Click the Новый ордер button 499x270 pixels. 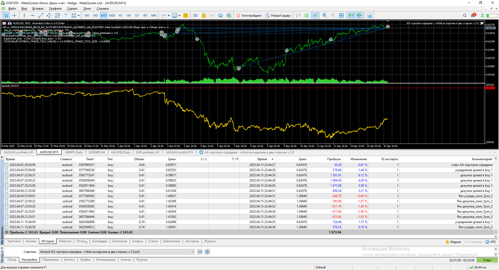tap(278, 16)
